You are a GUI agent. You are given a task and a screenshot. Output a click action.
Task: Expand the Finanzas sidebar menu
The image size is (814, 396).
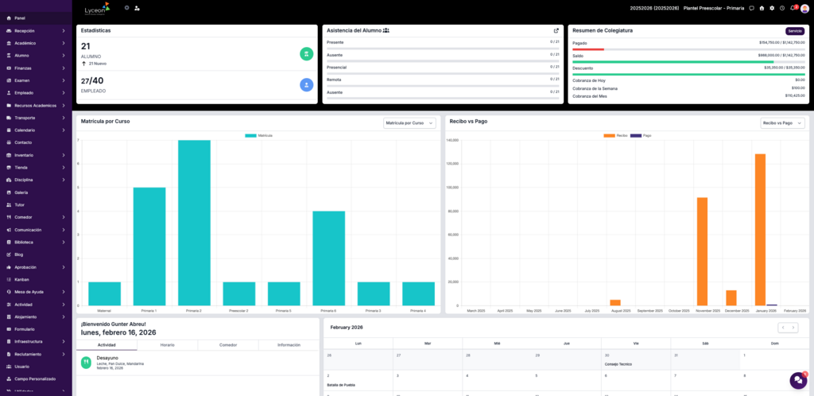click(x=36, y=68)
